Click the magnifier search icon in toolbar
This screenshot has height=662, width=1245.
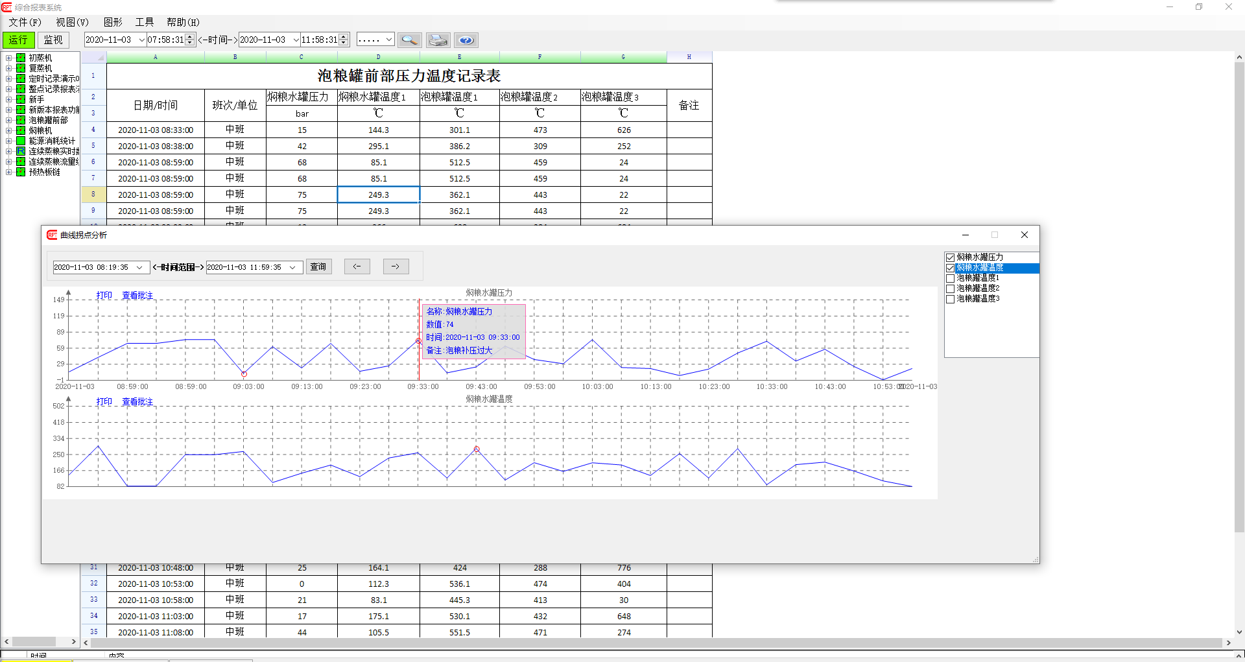point(409,40)
